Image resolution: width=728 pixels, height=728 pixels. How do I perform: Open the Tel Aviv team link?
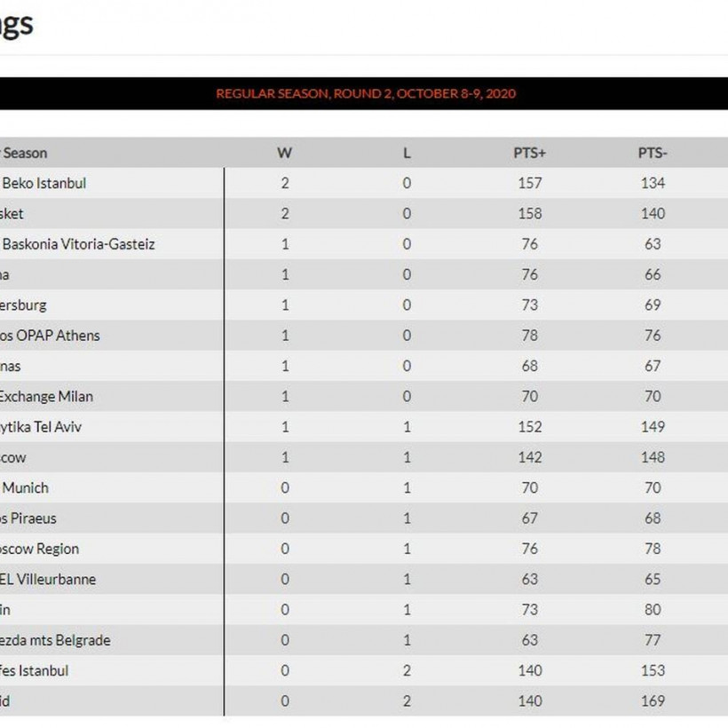[41, 426]
